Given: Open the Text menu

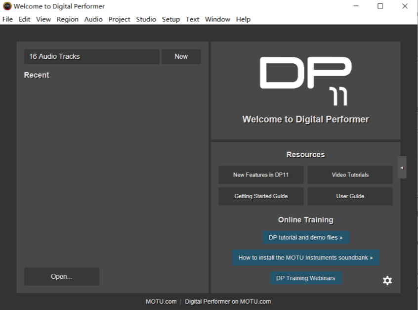Looking at the screenshot, I should tap(193, 19).
